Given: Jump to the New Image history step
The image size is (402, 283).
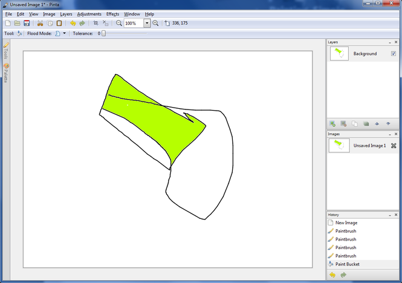Looking at the screenshot, I should [x=346, y=223].
